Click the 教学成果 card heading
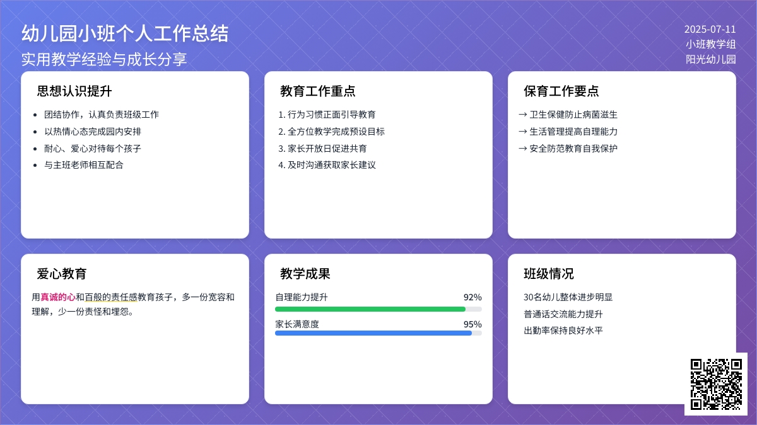This screenshot has height=425, width=757. (x=305, y=274)
